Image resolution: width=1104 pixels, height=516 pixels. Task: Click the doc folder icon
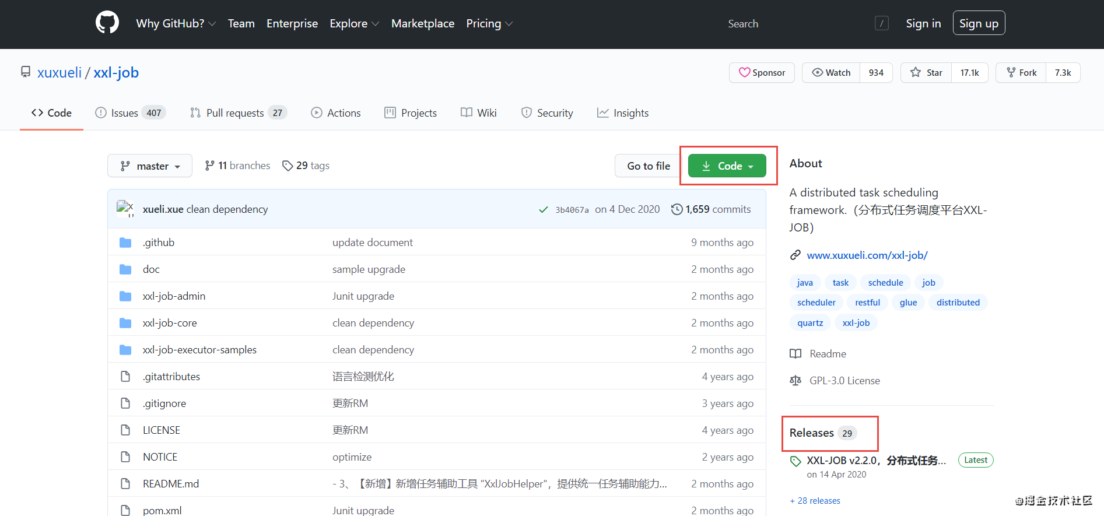[x=125, y=269]
